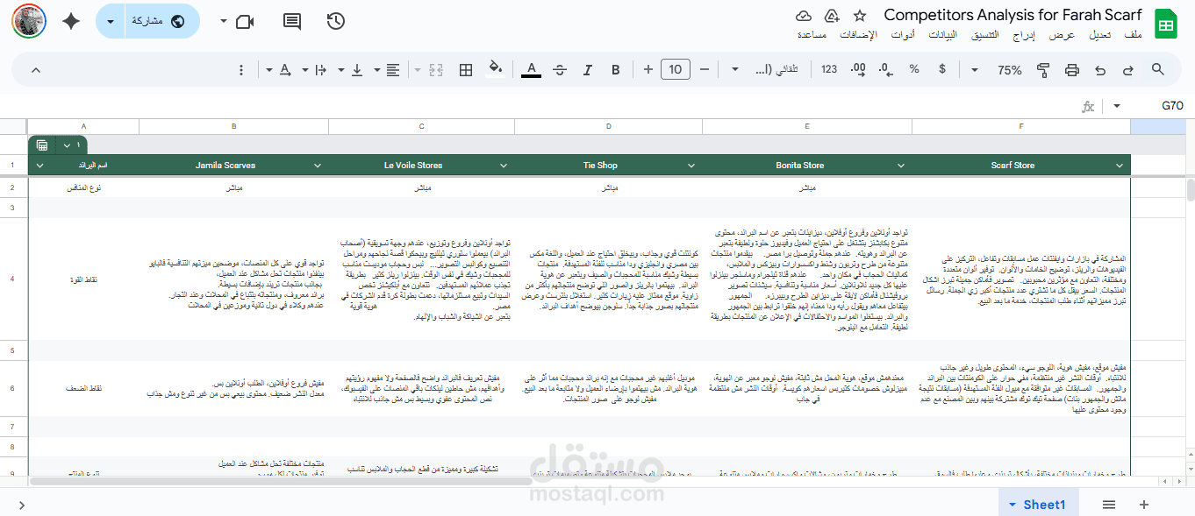
Task: Apply currency format with $ icon
Action: pyautogui.click(x=942, y=70)
